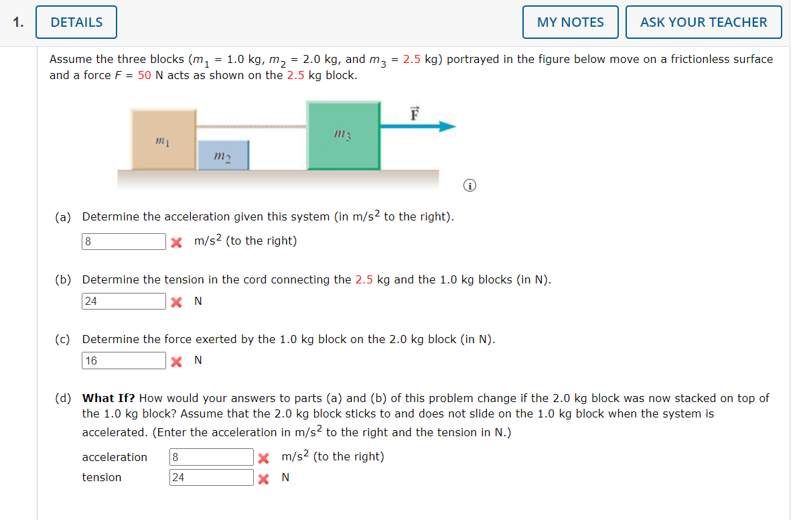Click ASK YOUR TEACHER
Screen dimensions: 795x520
[x=703, y=21]
